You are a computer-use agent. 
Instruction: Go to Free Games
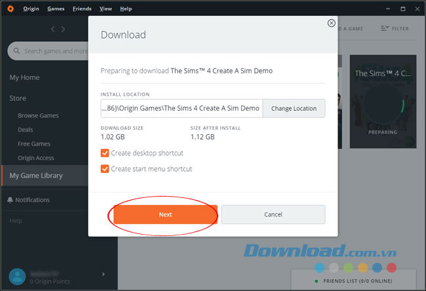[34, 144]
